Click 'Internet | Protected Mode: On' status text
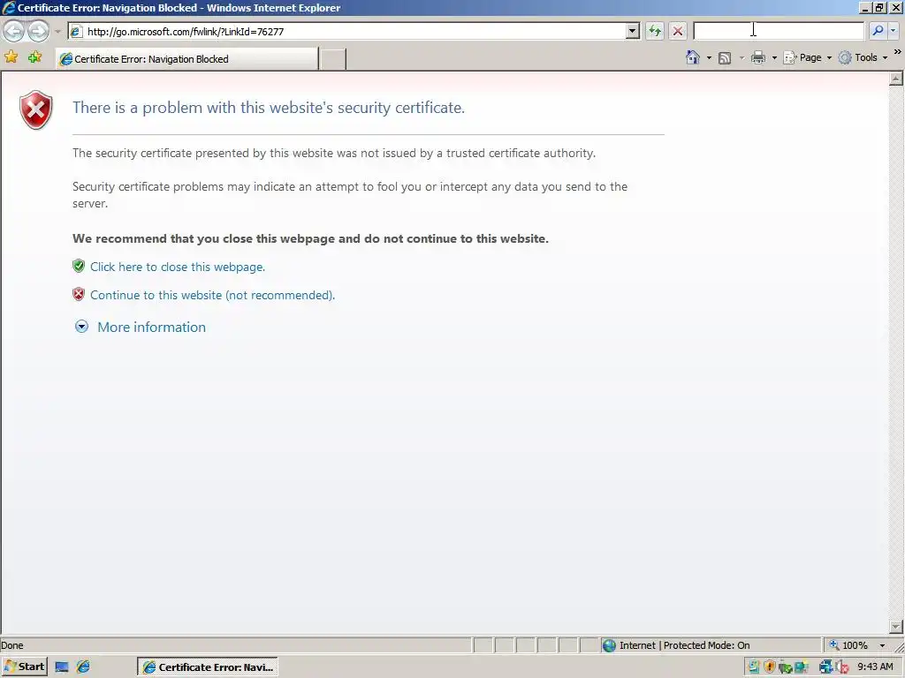 (685, 645)
